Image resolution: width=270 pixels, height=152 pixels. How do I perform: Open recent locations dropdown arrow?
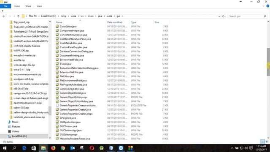[x=14, y=16]
